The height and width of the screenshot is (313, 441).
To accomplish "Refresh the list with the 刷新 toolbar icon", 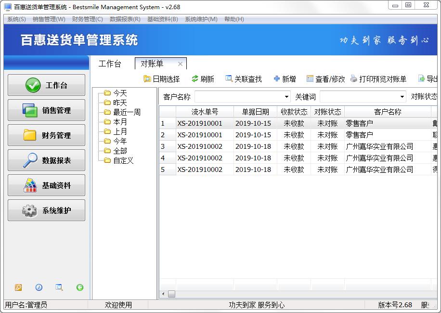I will click(195, 79).
